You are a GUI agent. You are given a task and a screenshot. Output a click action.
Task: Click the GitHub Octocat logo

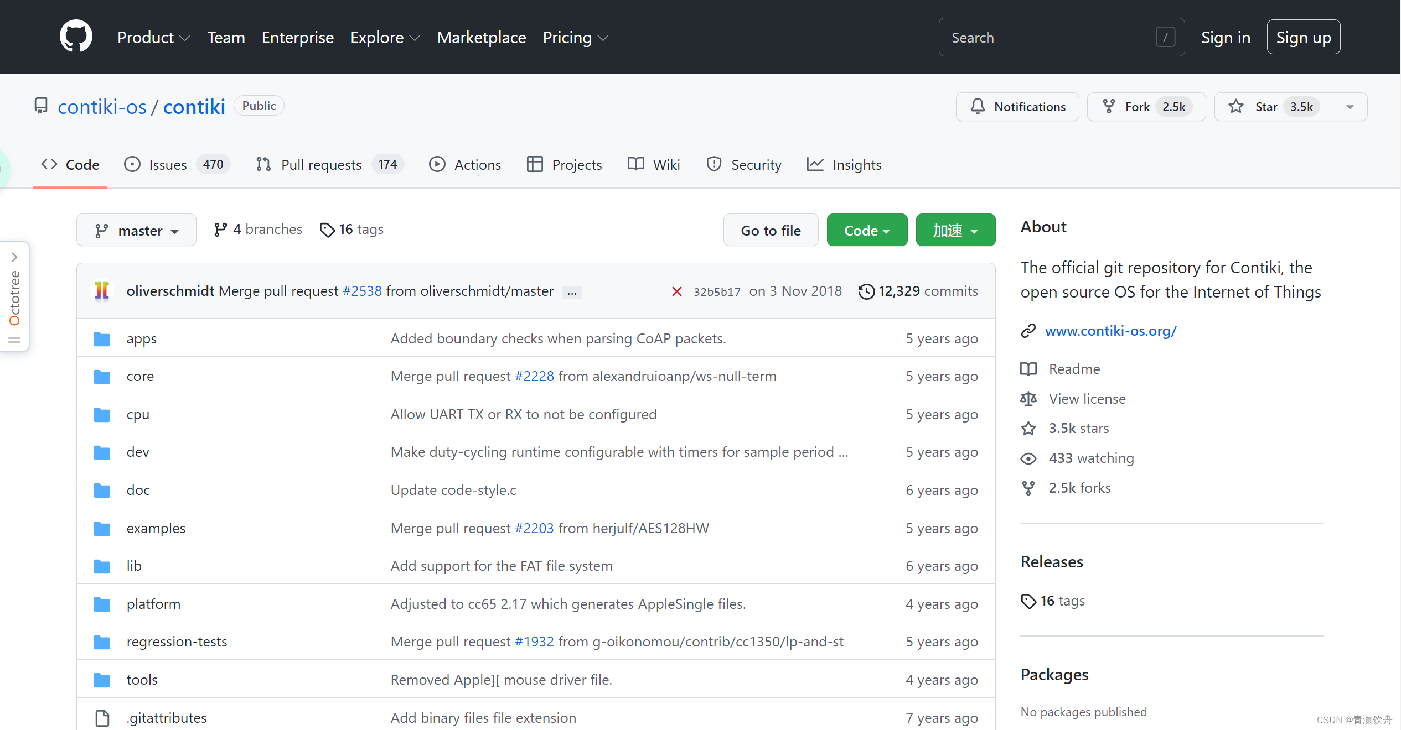[76, 36]
